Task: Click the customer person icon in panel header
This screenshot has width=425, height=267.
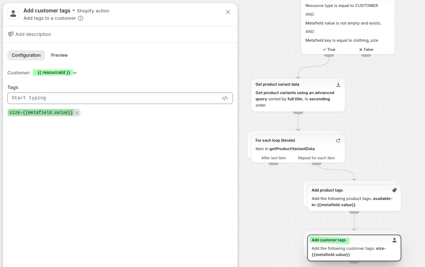Action: [x=14, y=14]
